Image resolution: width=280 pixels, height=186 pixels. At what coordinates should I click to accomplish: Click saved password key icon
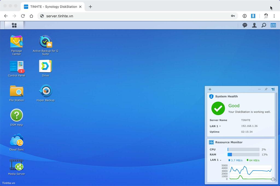(233, 16)
